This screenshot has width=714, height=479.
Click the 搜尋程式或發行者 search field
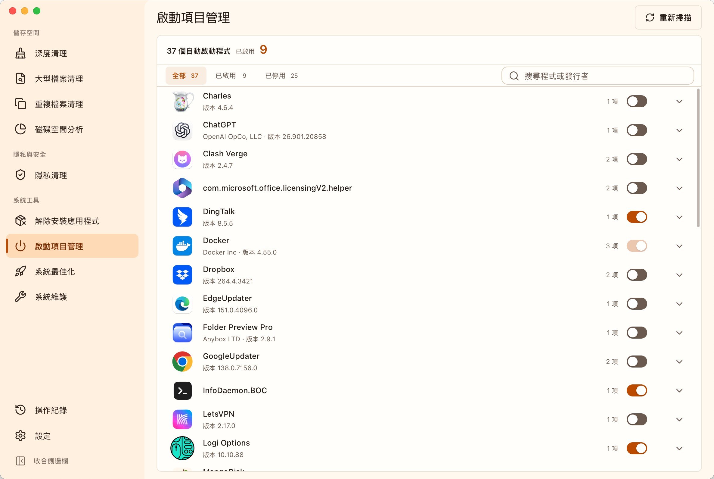coord(598,76)
